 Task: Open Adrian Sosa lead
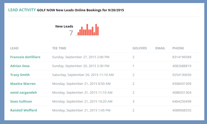[20, 66]
